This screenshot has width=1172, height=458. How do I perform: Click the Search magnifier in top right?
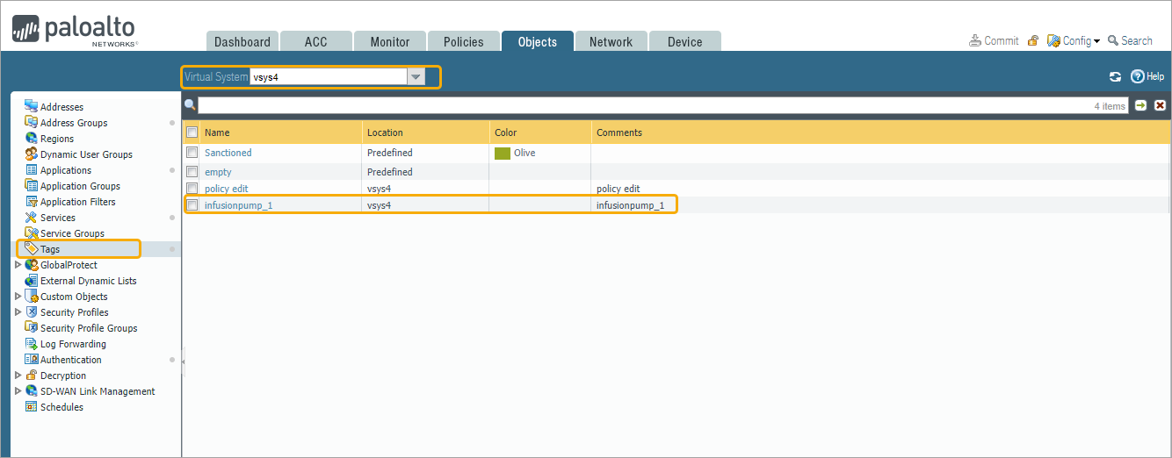click(1113, 40)
